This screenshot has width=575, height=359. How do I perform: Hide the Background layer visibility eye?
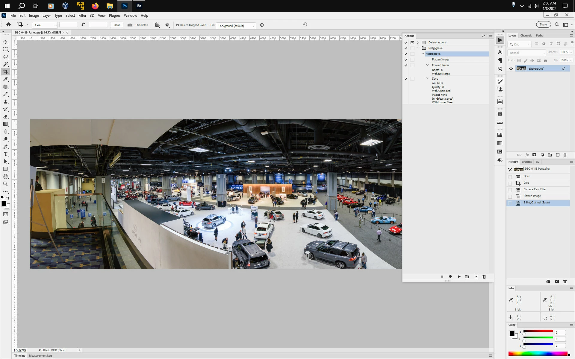[511, 69]
